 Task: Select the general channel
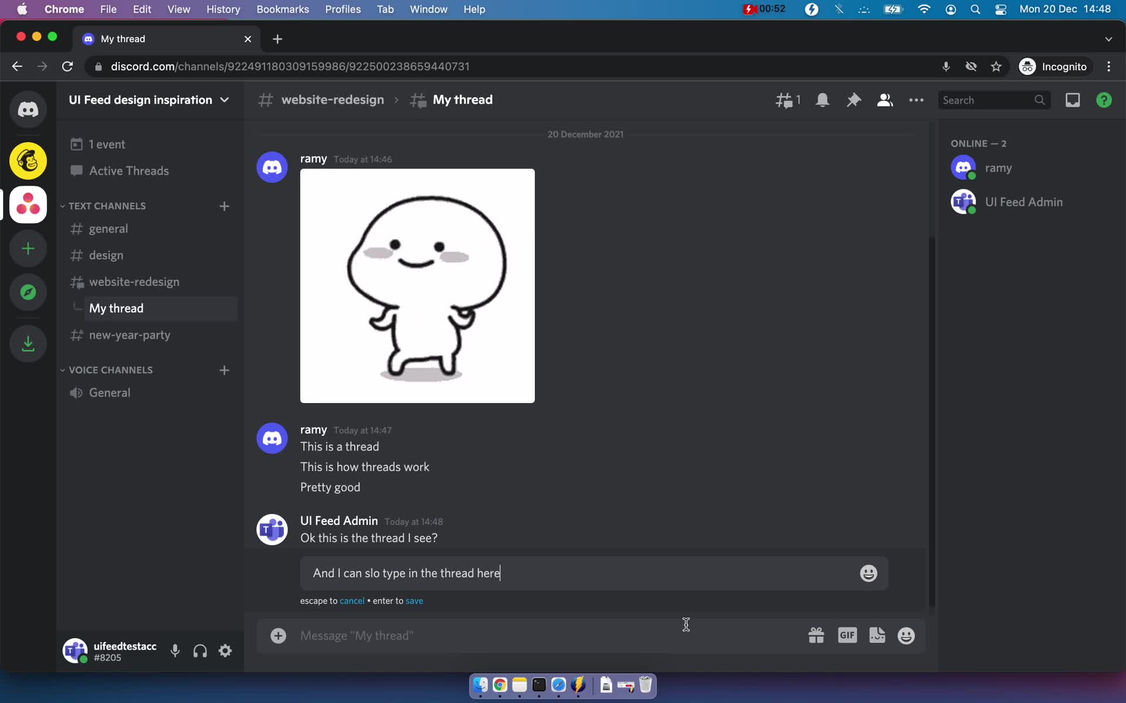point(108,228)
